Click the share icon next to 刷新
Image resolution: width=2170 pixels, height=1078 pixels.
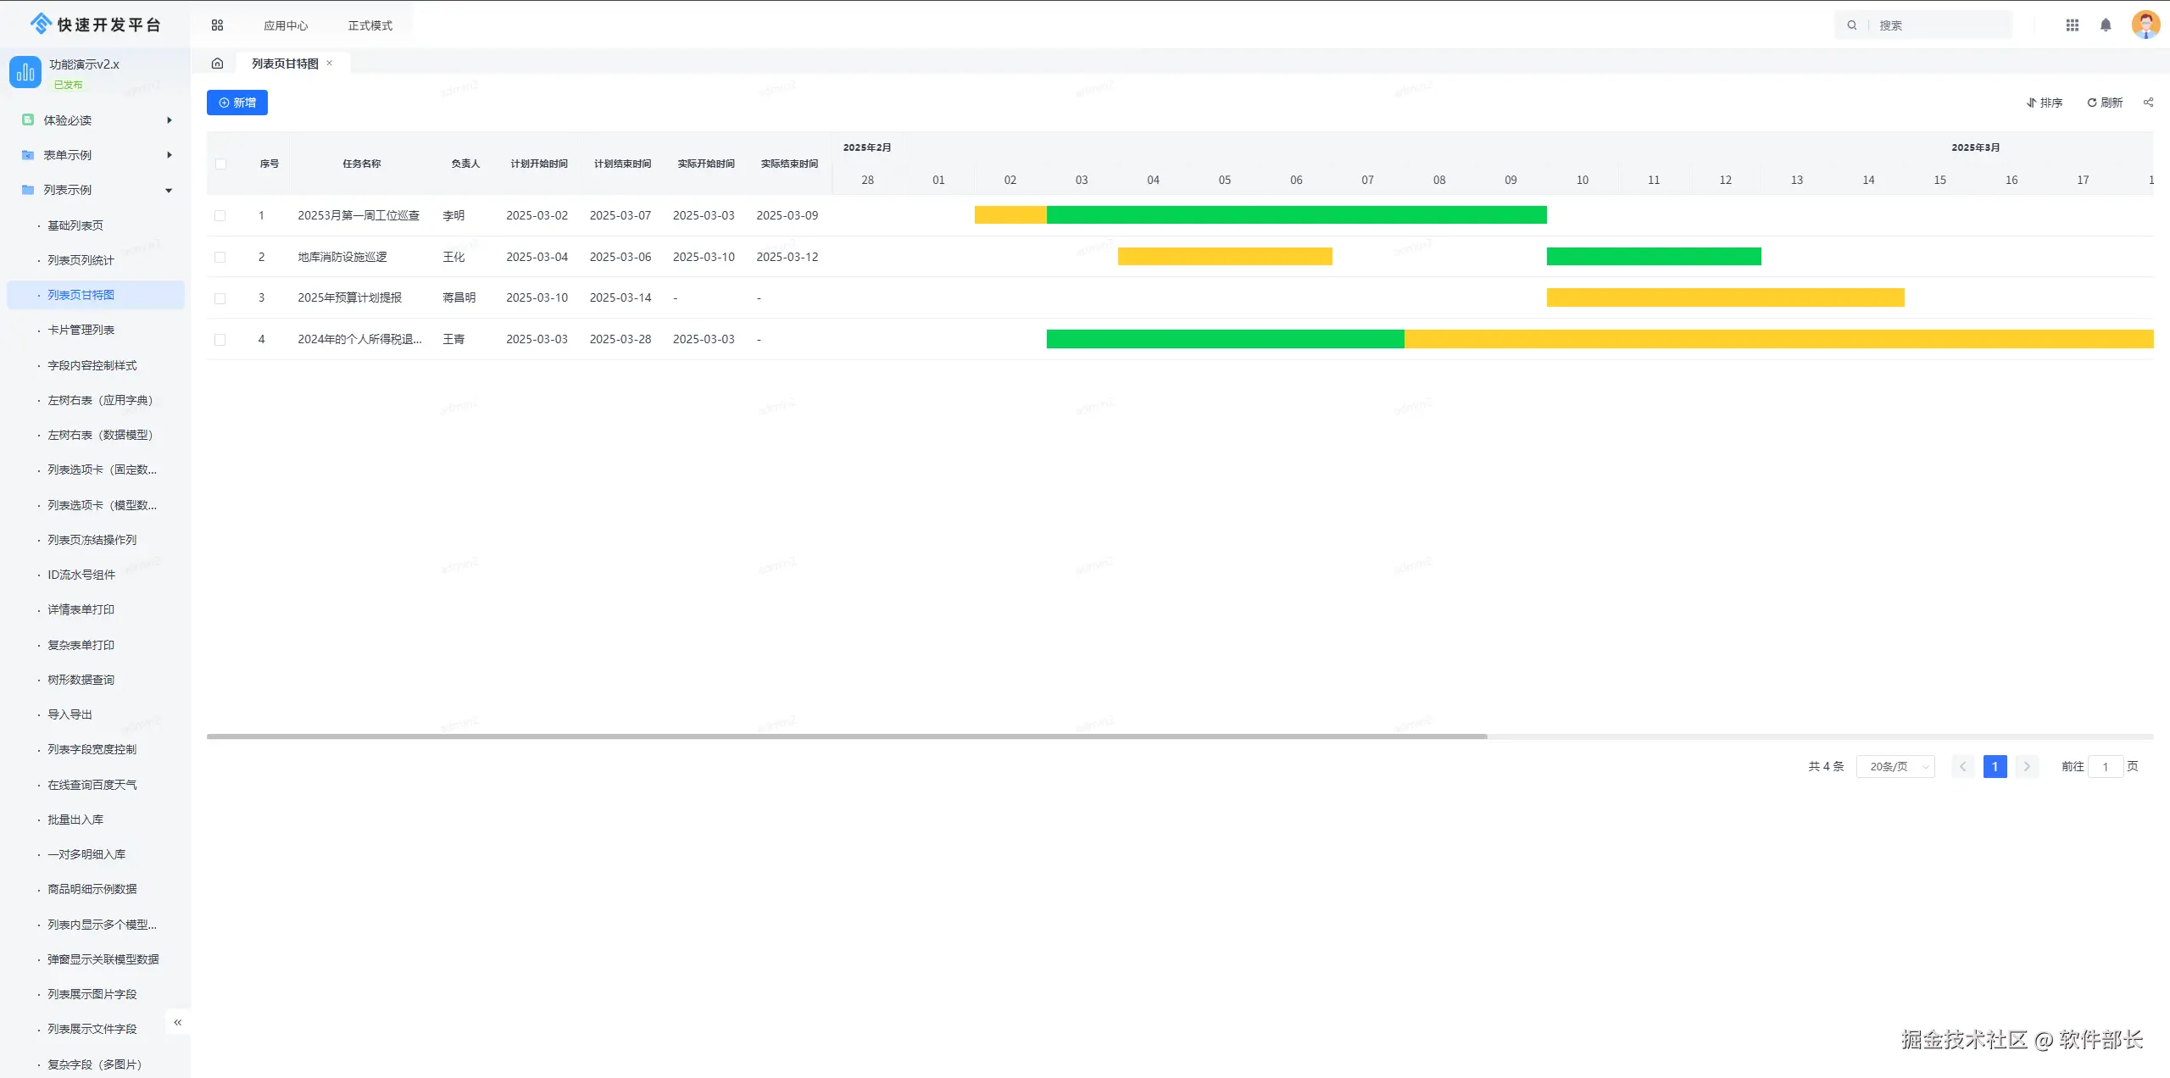click(2148, 103)
